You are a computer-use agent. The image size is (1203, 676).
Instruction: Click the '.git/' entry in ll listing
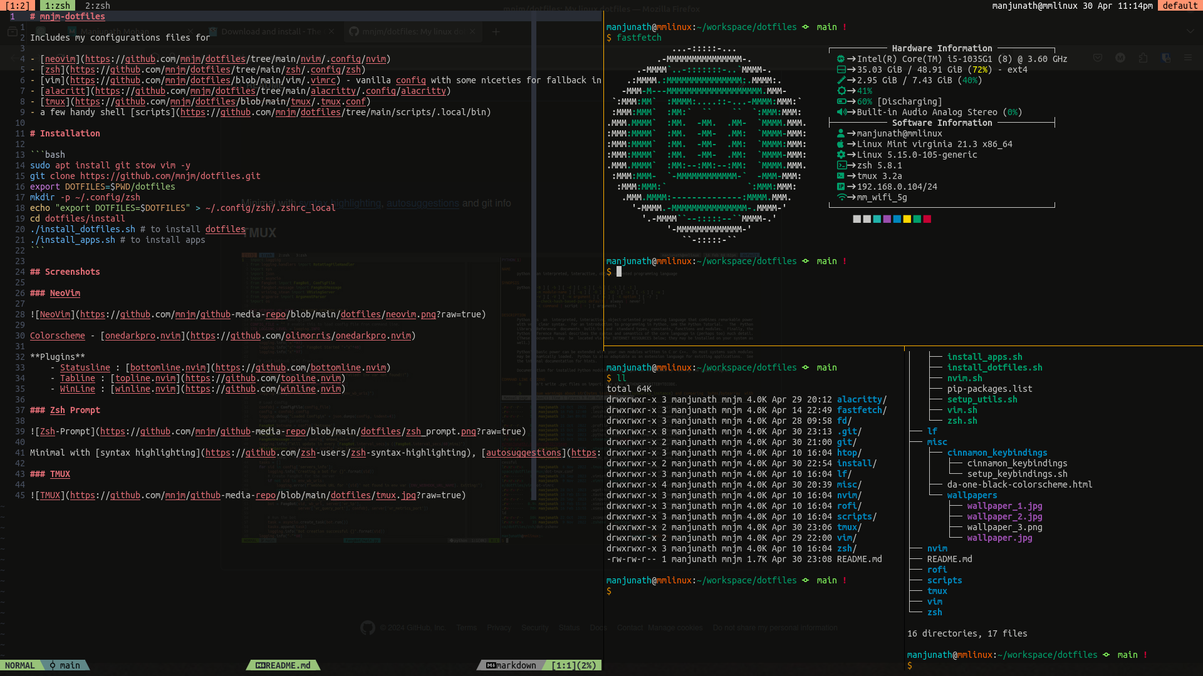[850, 431]
